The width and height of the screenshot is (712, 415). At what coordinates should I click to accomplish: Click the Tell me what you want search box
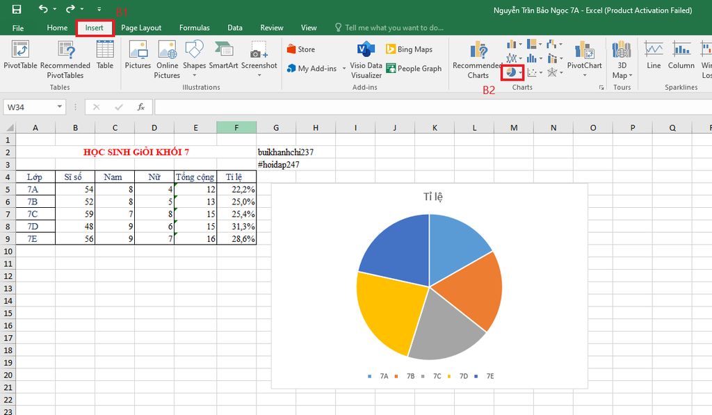389,28
